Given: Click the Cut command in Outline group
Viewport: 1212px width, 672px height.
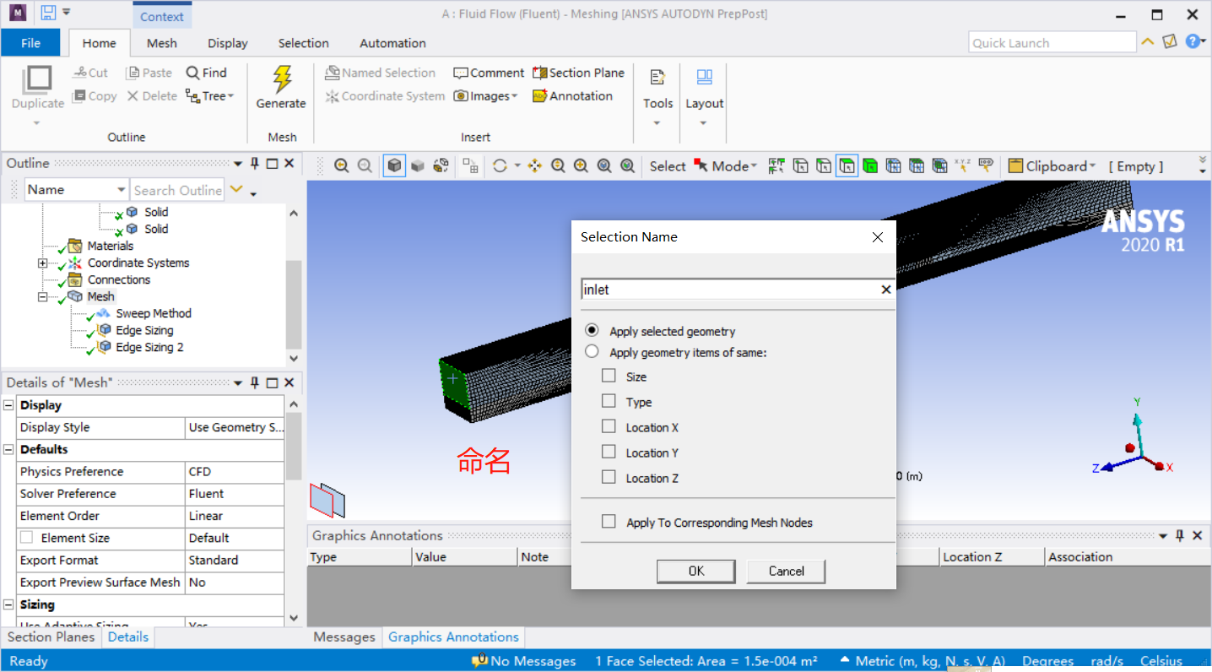Looking at the screenshot, I should click(90, 73).
